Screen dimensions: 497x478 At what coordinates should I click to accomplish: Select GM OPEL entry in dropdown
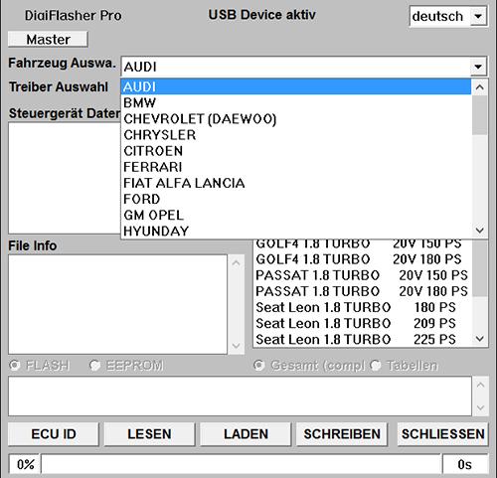296,215
